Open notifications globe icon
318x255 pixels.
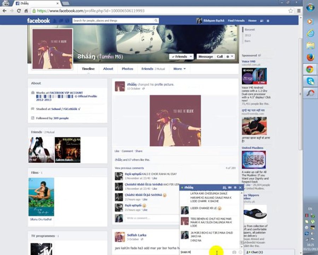coord(67,21)
